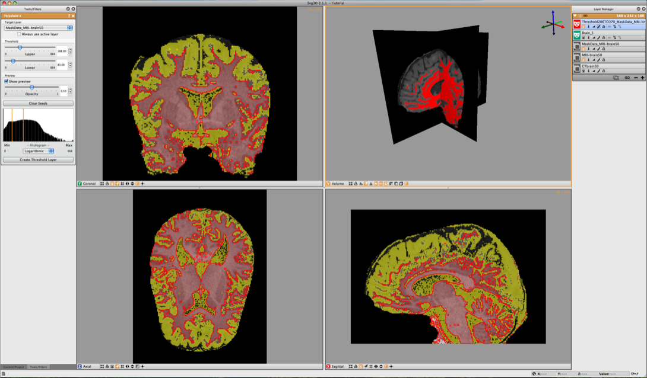647x378 pixels.
Task: Toggle picking target plus icon in Coronal toolbar
Action: (142, 184)
